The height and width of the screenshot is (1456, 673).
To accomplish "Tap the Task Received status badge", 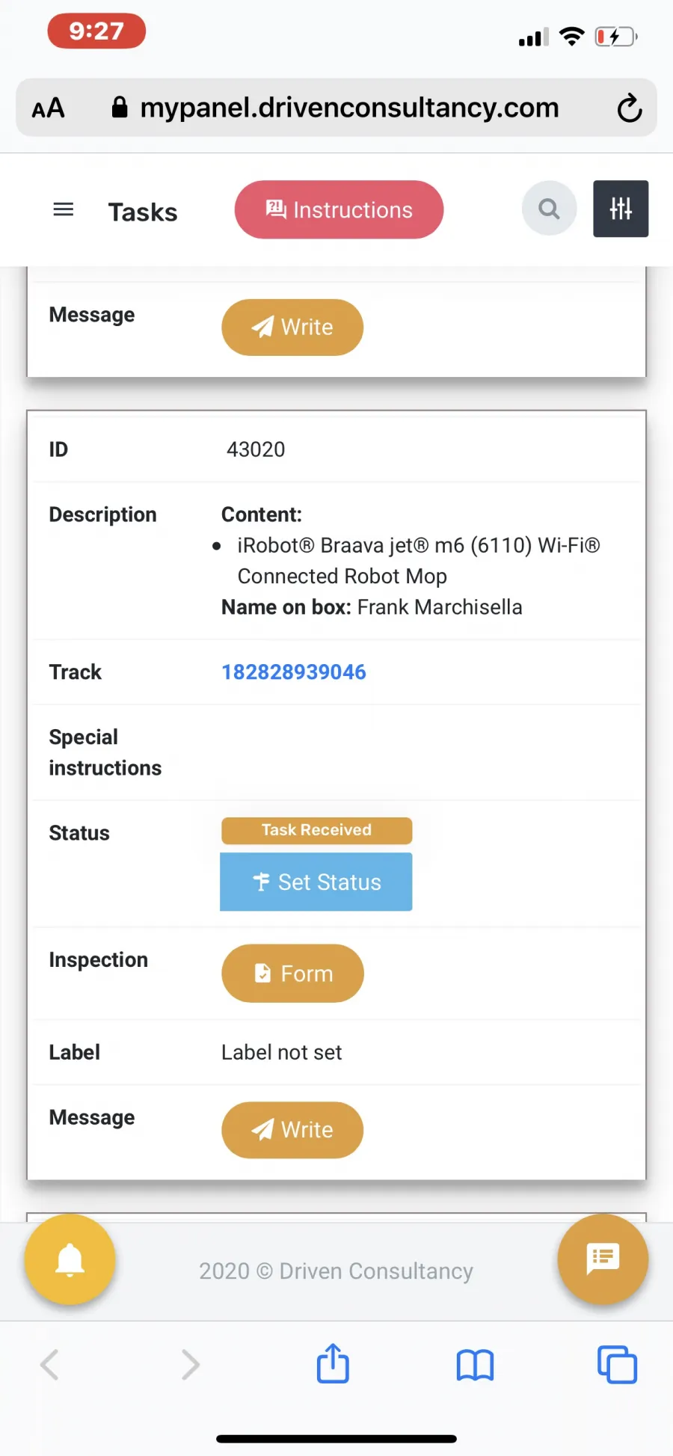I will tap(316, 830).
